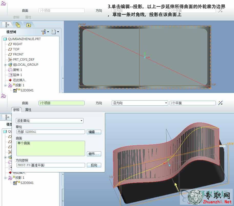The image size is (234, 206).
Task: Click the model tree settings hammer icon
Action: click(x=44, y=32)
